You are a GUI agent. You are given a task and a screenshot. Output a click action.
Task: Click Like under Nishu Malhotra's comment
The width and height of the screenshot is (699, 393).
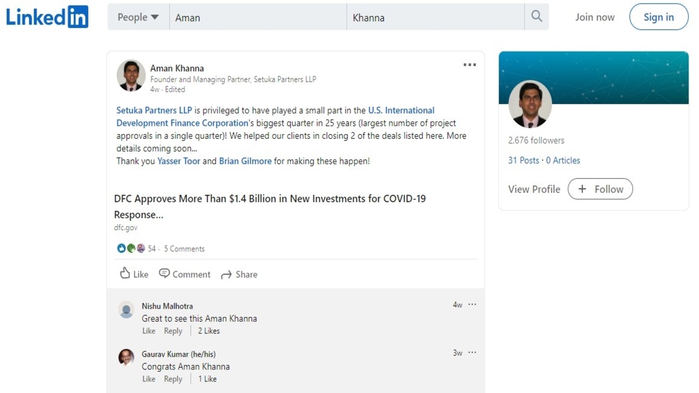148,331
